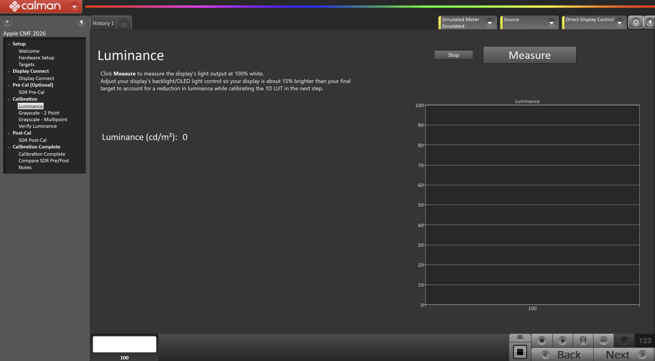
Task: Open the settings gear in top right
Action: [x=636, y=22]
